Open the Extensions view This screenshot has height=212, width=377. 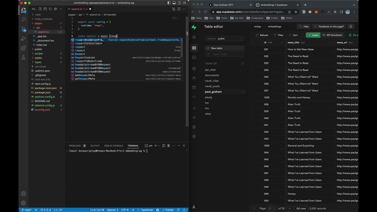tap(23, 48)
